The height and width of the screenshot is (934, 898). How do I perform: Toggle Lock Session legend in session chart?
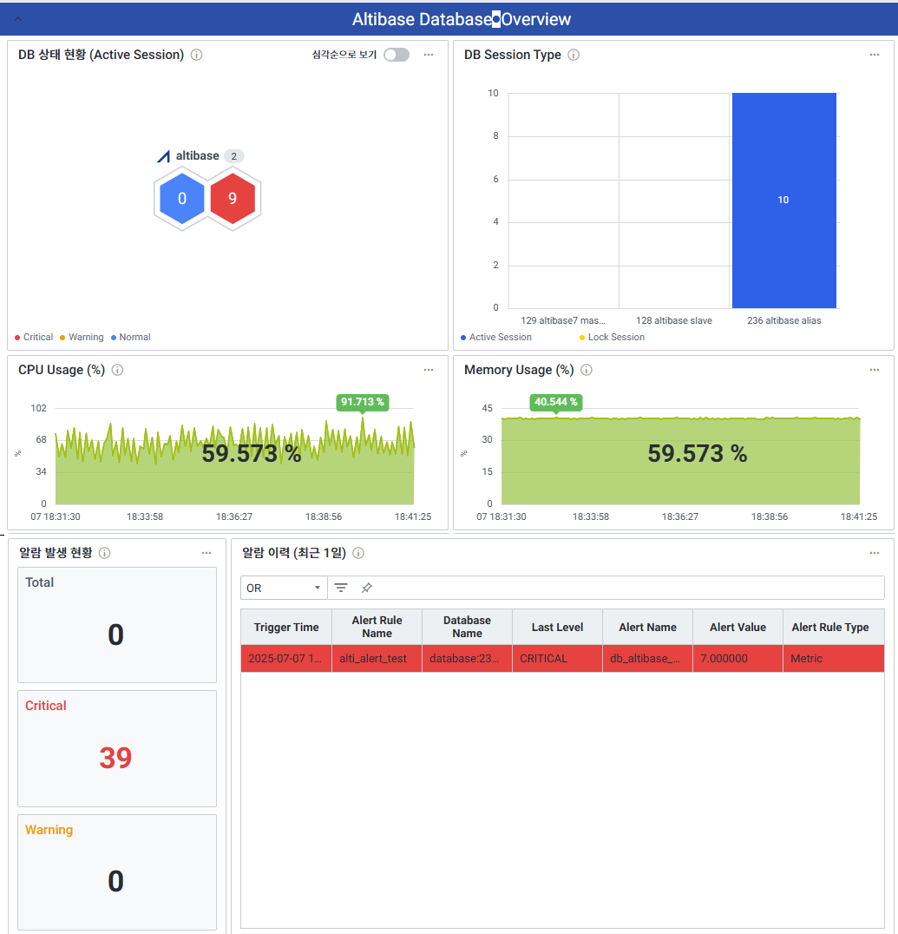[x=615, y=337]
